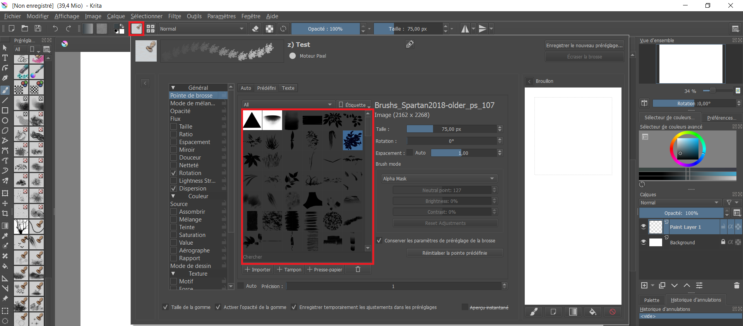
Task: Click the horizontal mirror tool icon
Action: coord(465,29)
